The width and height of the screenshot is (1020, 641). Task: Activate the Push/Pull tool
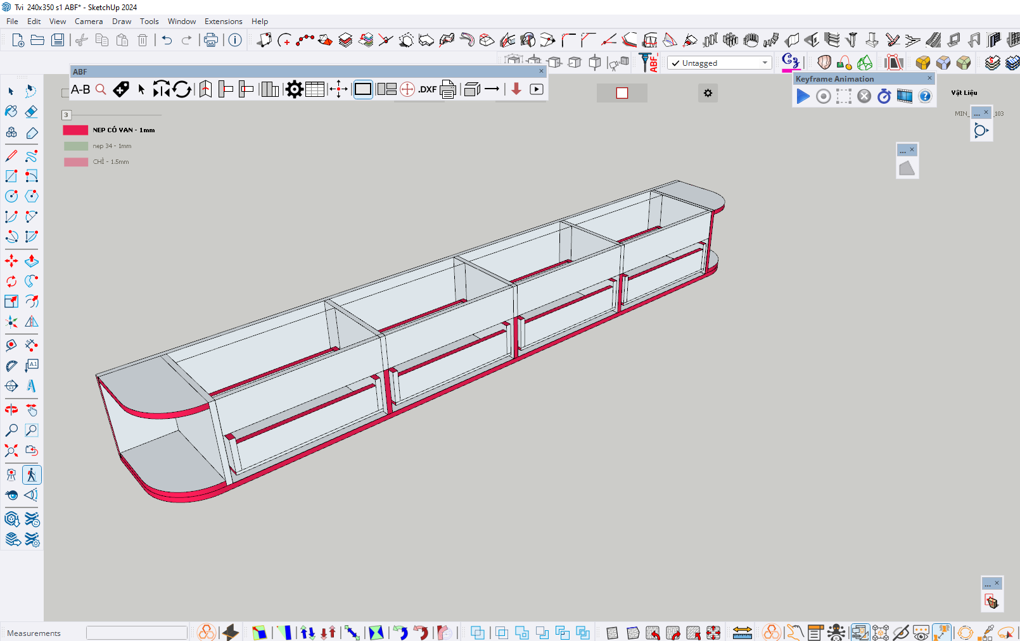tap(31, 261)
